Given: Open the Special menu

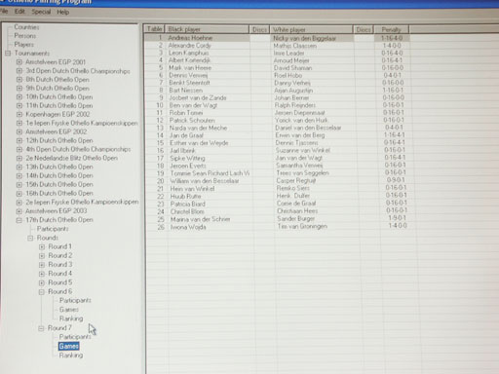Looking at the screenshot, I should pos(41,12).
